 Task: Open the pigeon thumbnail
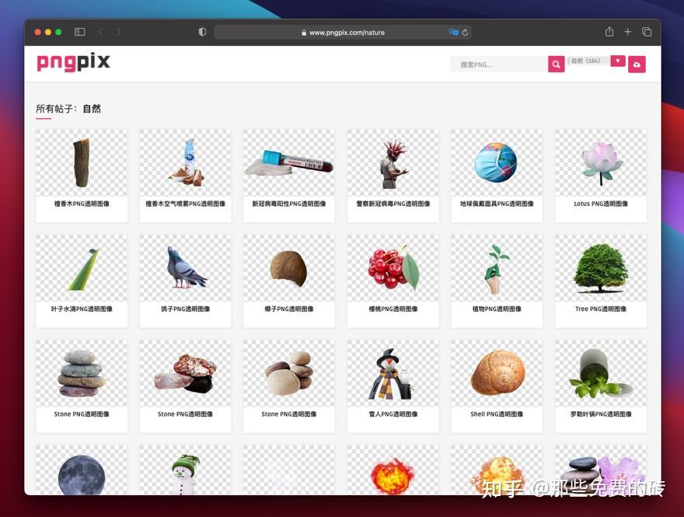(186, 268)
